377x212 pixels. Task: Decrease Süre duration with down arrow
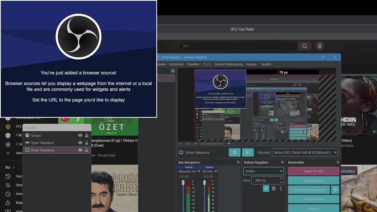(x=281, y=182)
